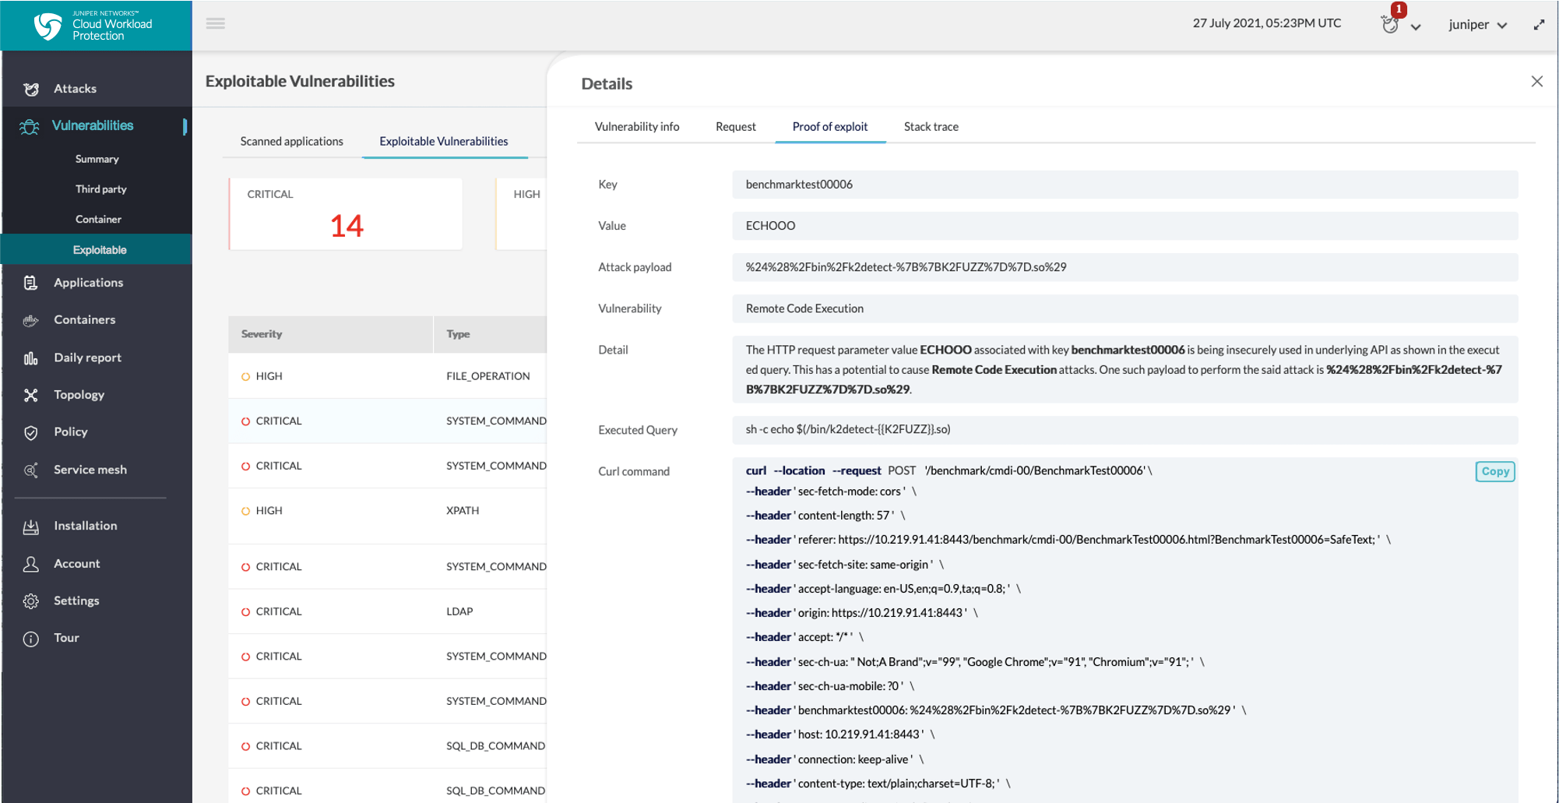Open Containers using its sidebar icon
Viewport: 1559px width, 803px height.
point(30,319)
